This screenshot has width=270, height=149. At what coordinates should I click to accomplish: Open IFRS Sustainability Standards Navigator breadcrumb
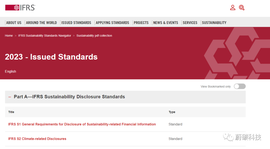click(44, 36)
